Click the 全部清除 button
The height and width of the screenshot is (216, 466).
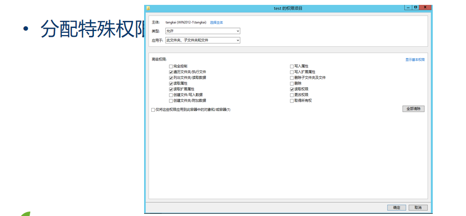pyautogui.click(x=413, y=109)
